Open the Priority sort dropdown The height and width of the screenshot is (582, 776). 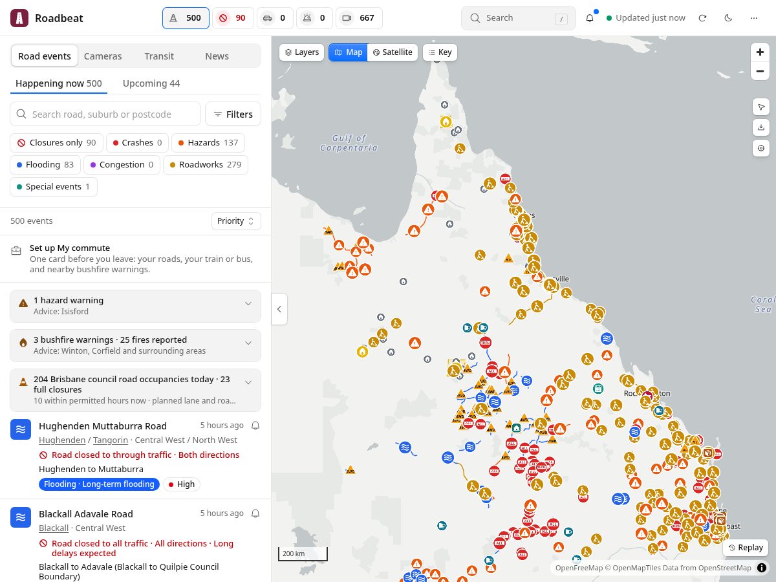[x=236, y=221]
